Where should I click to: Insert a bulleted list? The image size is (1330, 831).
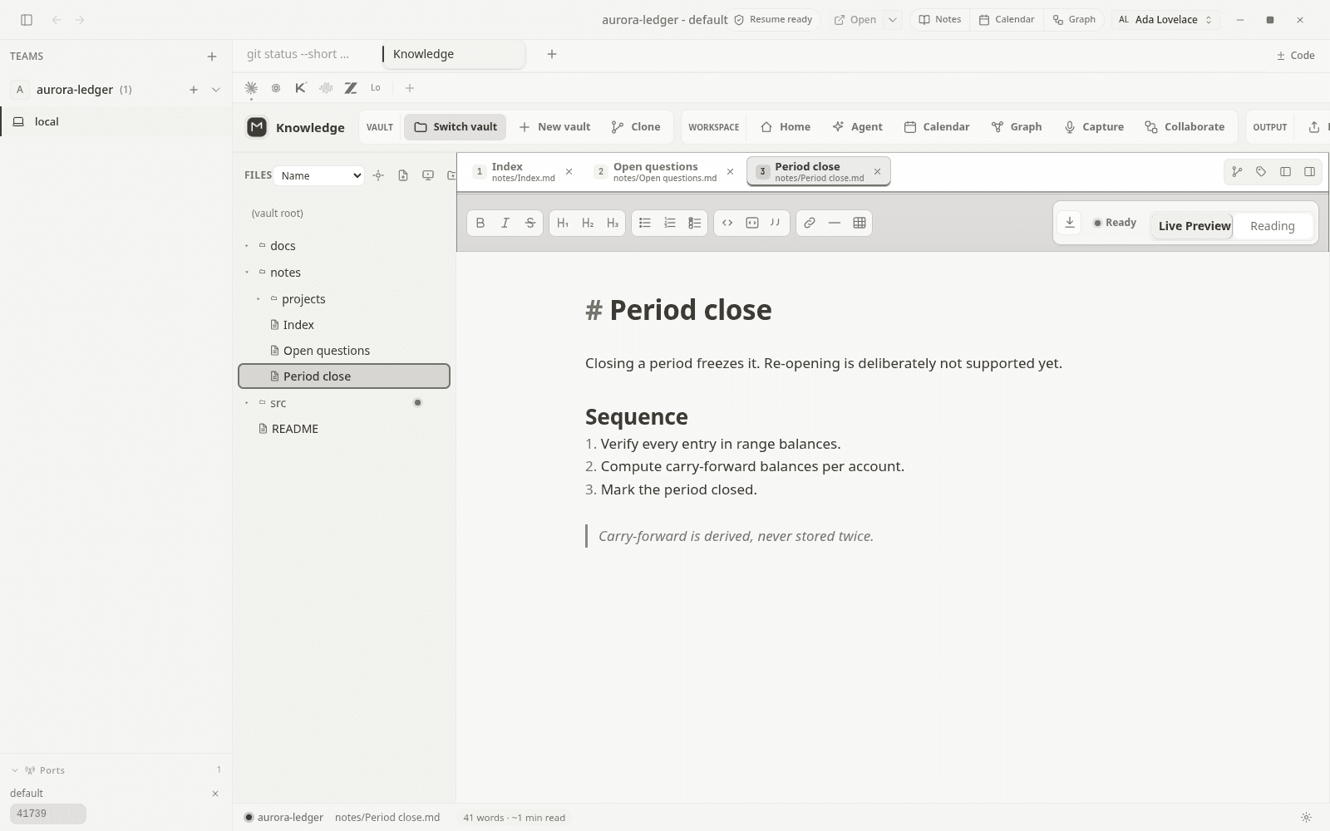[x=645, y=223]
